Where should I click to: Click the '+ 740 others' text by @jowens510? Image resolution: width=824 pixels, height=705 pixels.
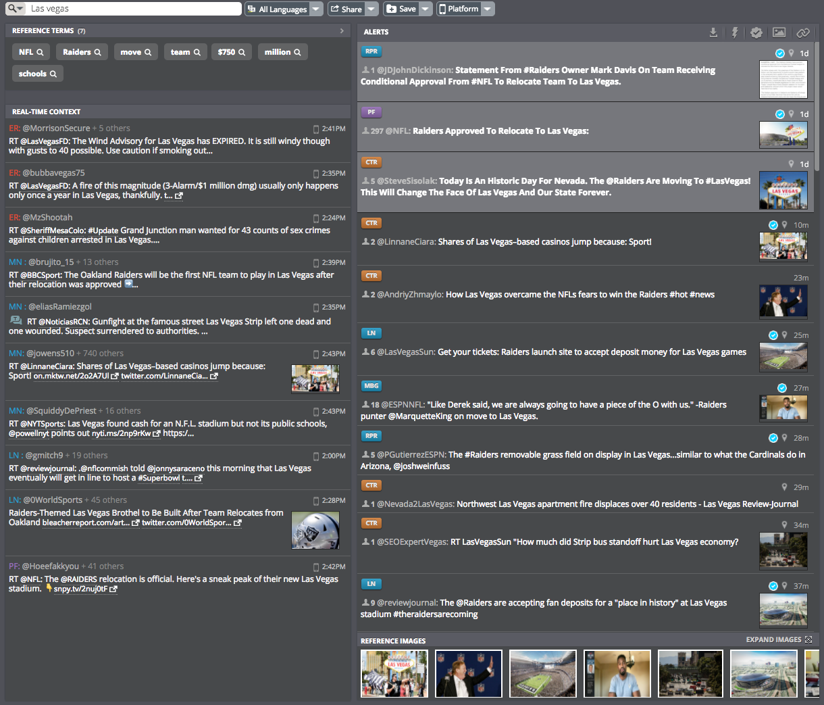[x=100, y=354]
